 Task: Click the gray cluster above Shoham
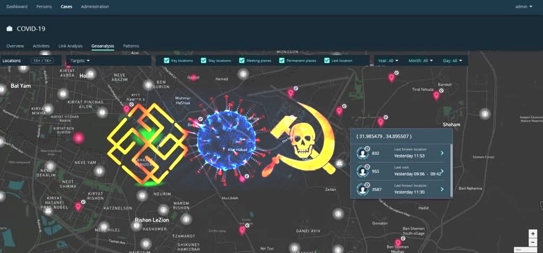(485, 114)
